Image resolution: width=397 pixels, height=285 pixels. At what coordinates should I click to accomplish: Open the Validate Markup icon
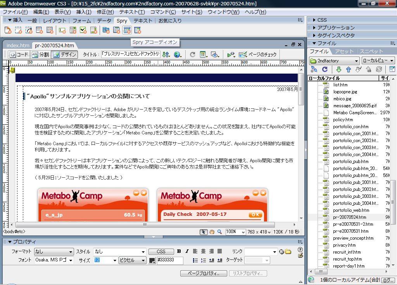pos(231,54)
